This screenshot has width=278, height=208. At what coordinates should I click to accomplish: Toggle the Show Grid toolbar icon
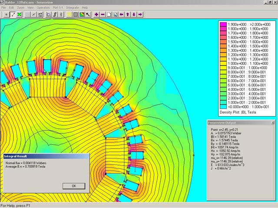pos(27,14)
